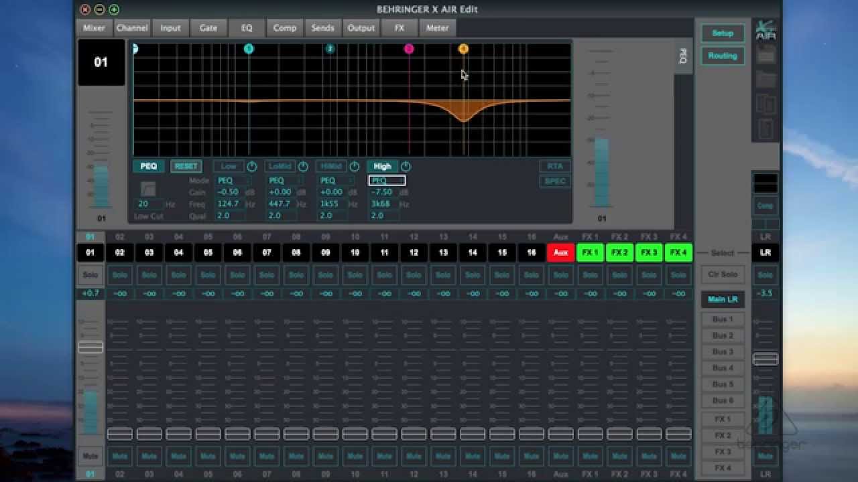
Task: Click the High band Gain field -7.50
Action: click(385, 192)
